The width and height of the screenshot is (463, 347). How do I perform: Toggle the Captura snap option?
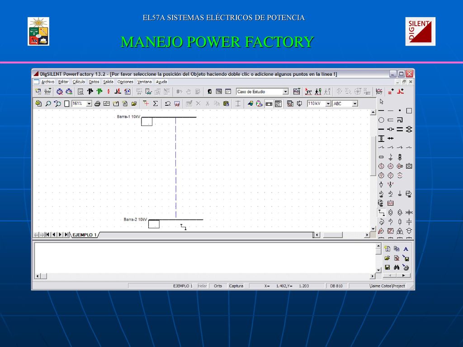[x=236, y=286]
